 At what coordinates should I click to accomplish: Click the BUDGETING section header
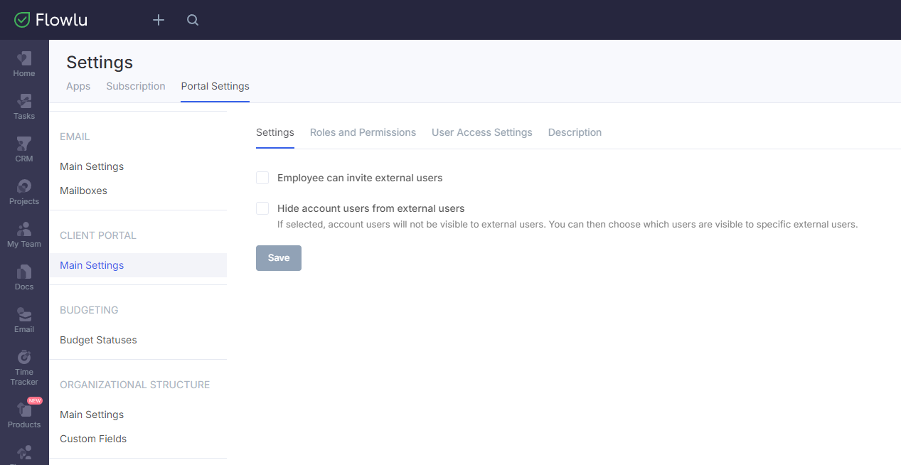(x=89, y=310)
